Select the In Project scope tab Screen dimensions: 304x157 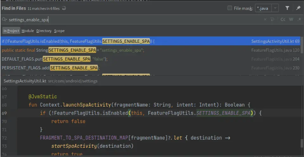tap(11, 31)
